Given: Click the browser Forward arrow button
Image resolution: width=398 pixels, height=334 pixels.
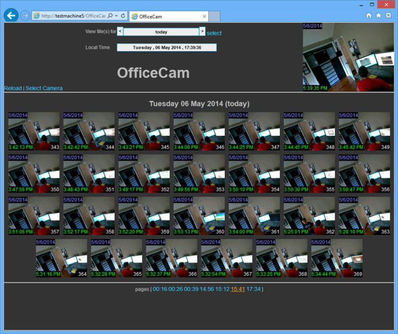Looking at the screenshot, I should point(25,16).
